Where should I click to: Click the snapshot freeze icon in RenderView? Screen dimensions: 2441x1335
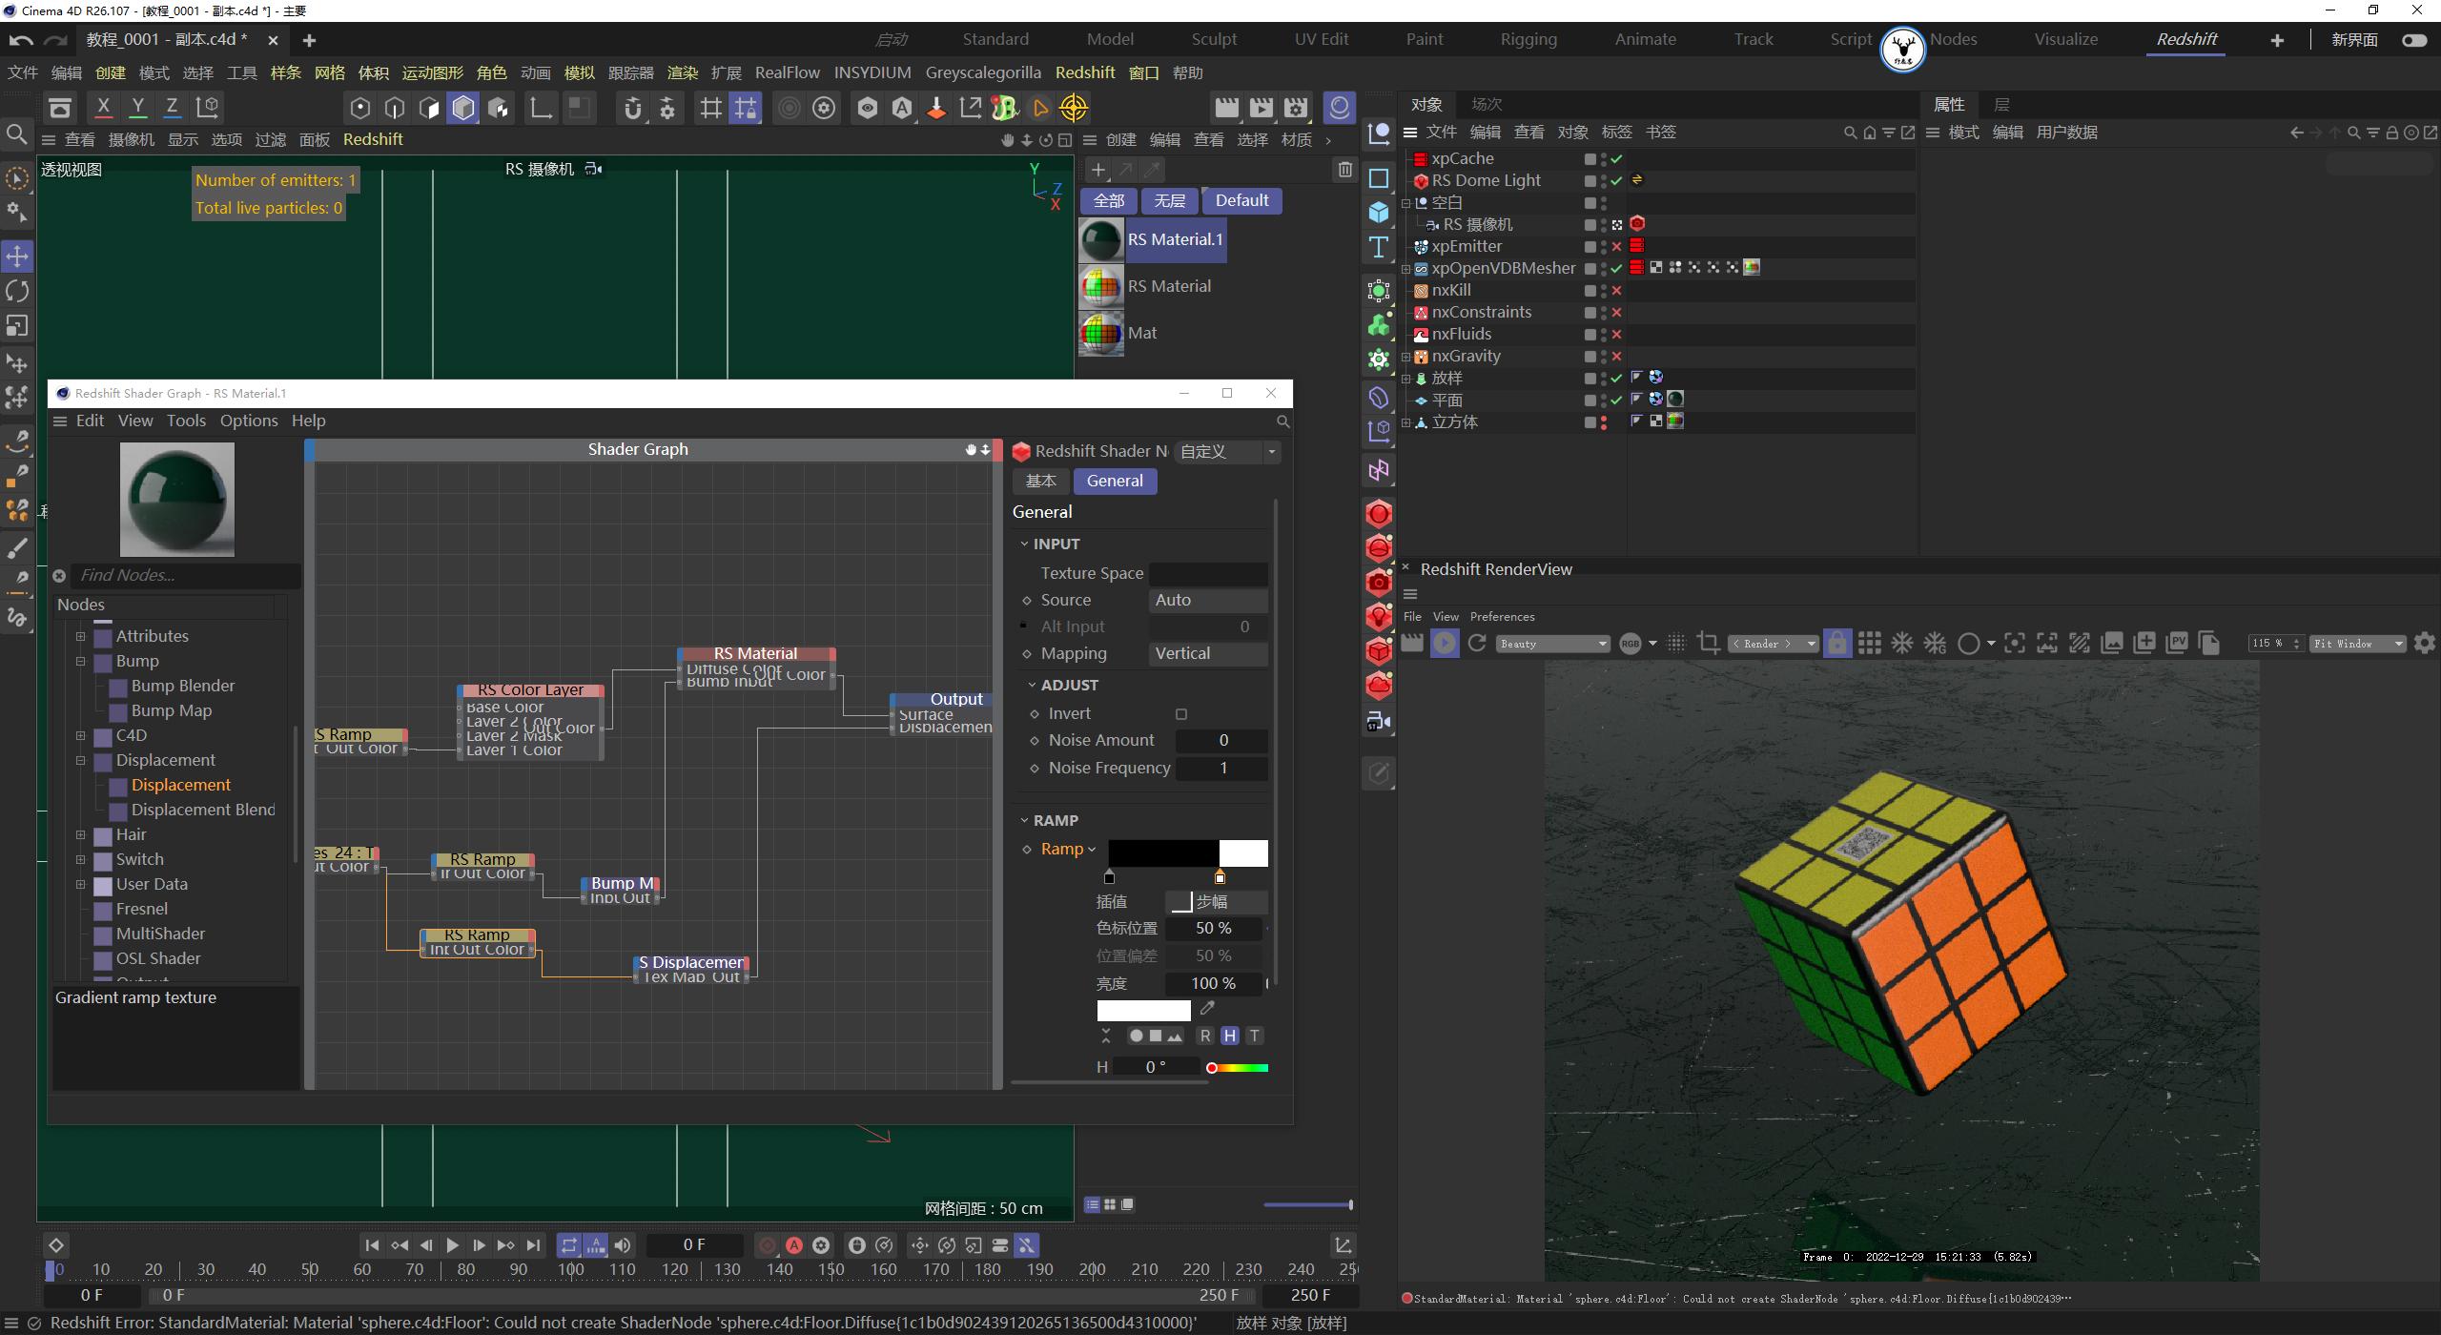click(x=1903, y=643)
